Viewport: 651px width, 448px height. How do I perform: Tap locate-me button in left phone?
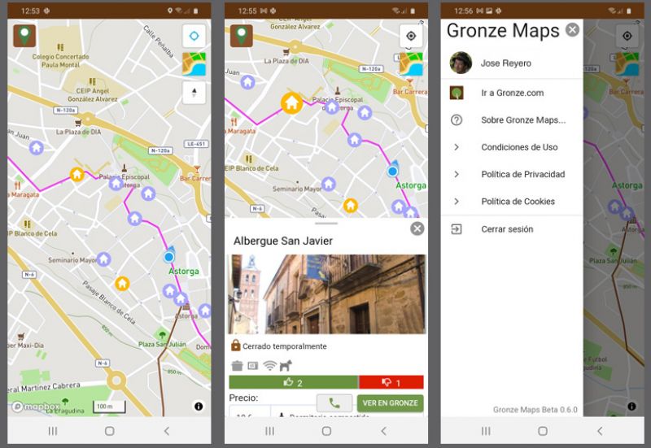(x=194, y=36)
